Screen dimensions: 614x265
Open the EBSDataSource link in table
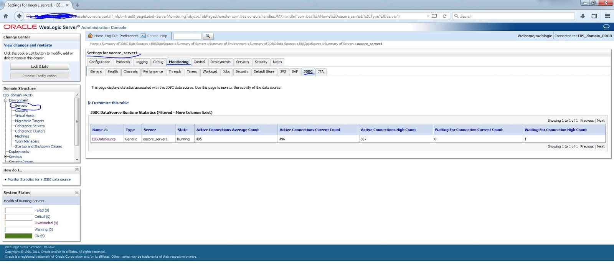[104, 139]
